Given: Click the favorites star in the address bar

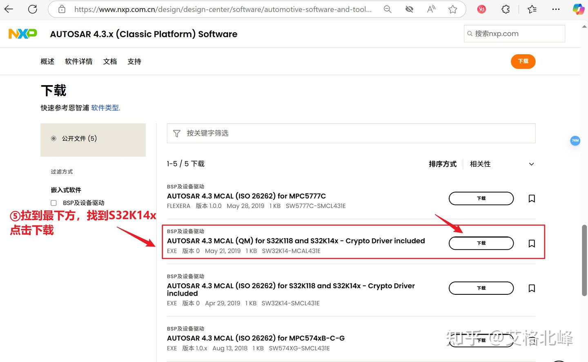Looking at the screenshot, I should tap(452, 9).
